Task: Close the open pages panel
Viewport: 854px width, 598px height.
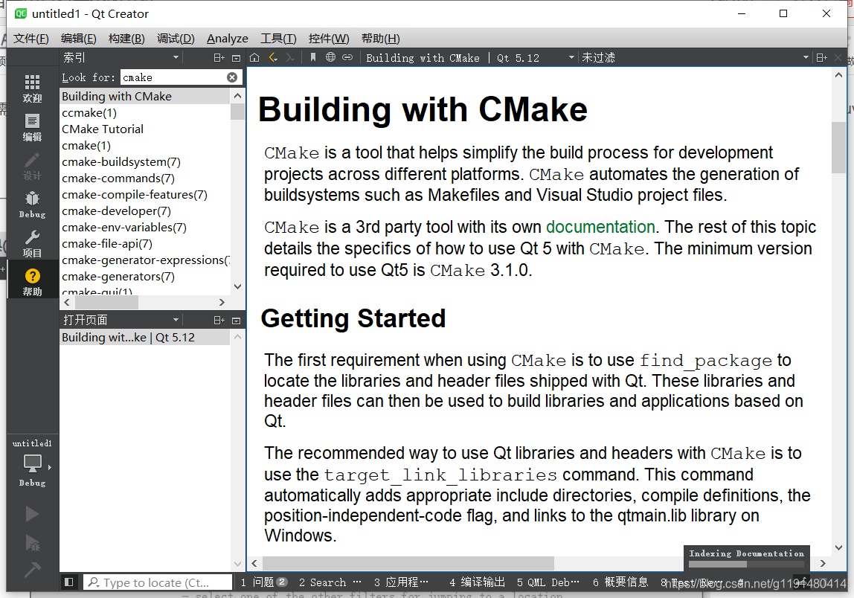Action: tap(236, 321)
